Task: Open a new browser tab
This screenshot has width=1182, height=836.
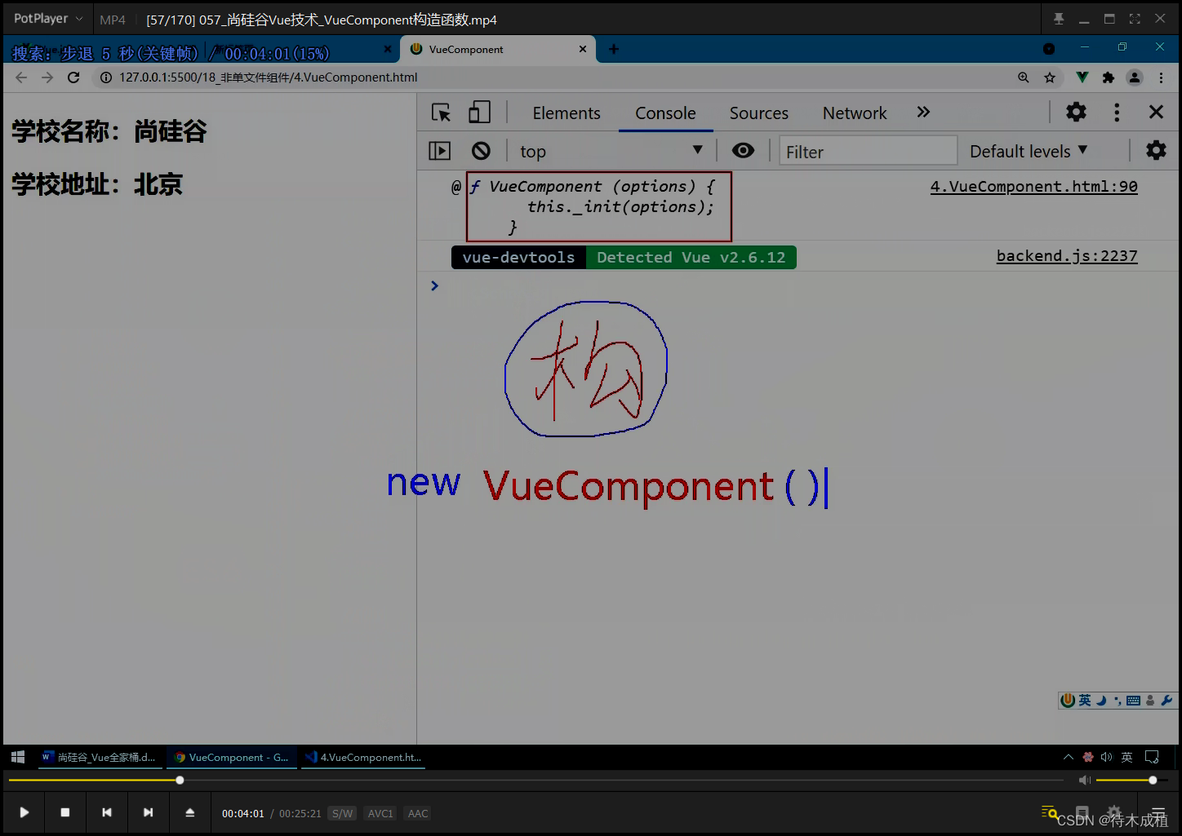Action: pyautogui.click(x=614, y=49)
